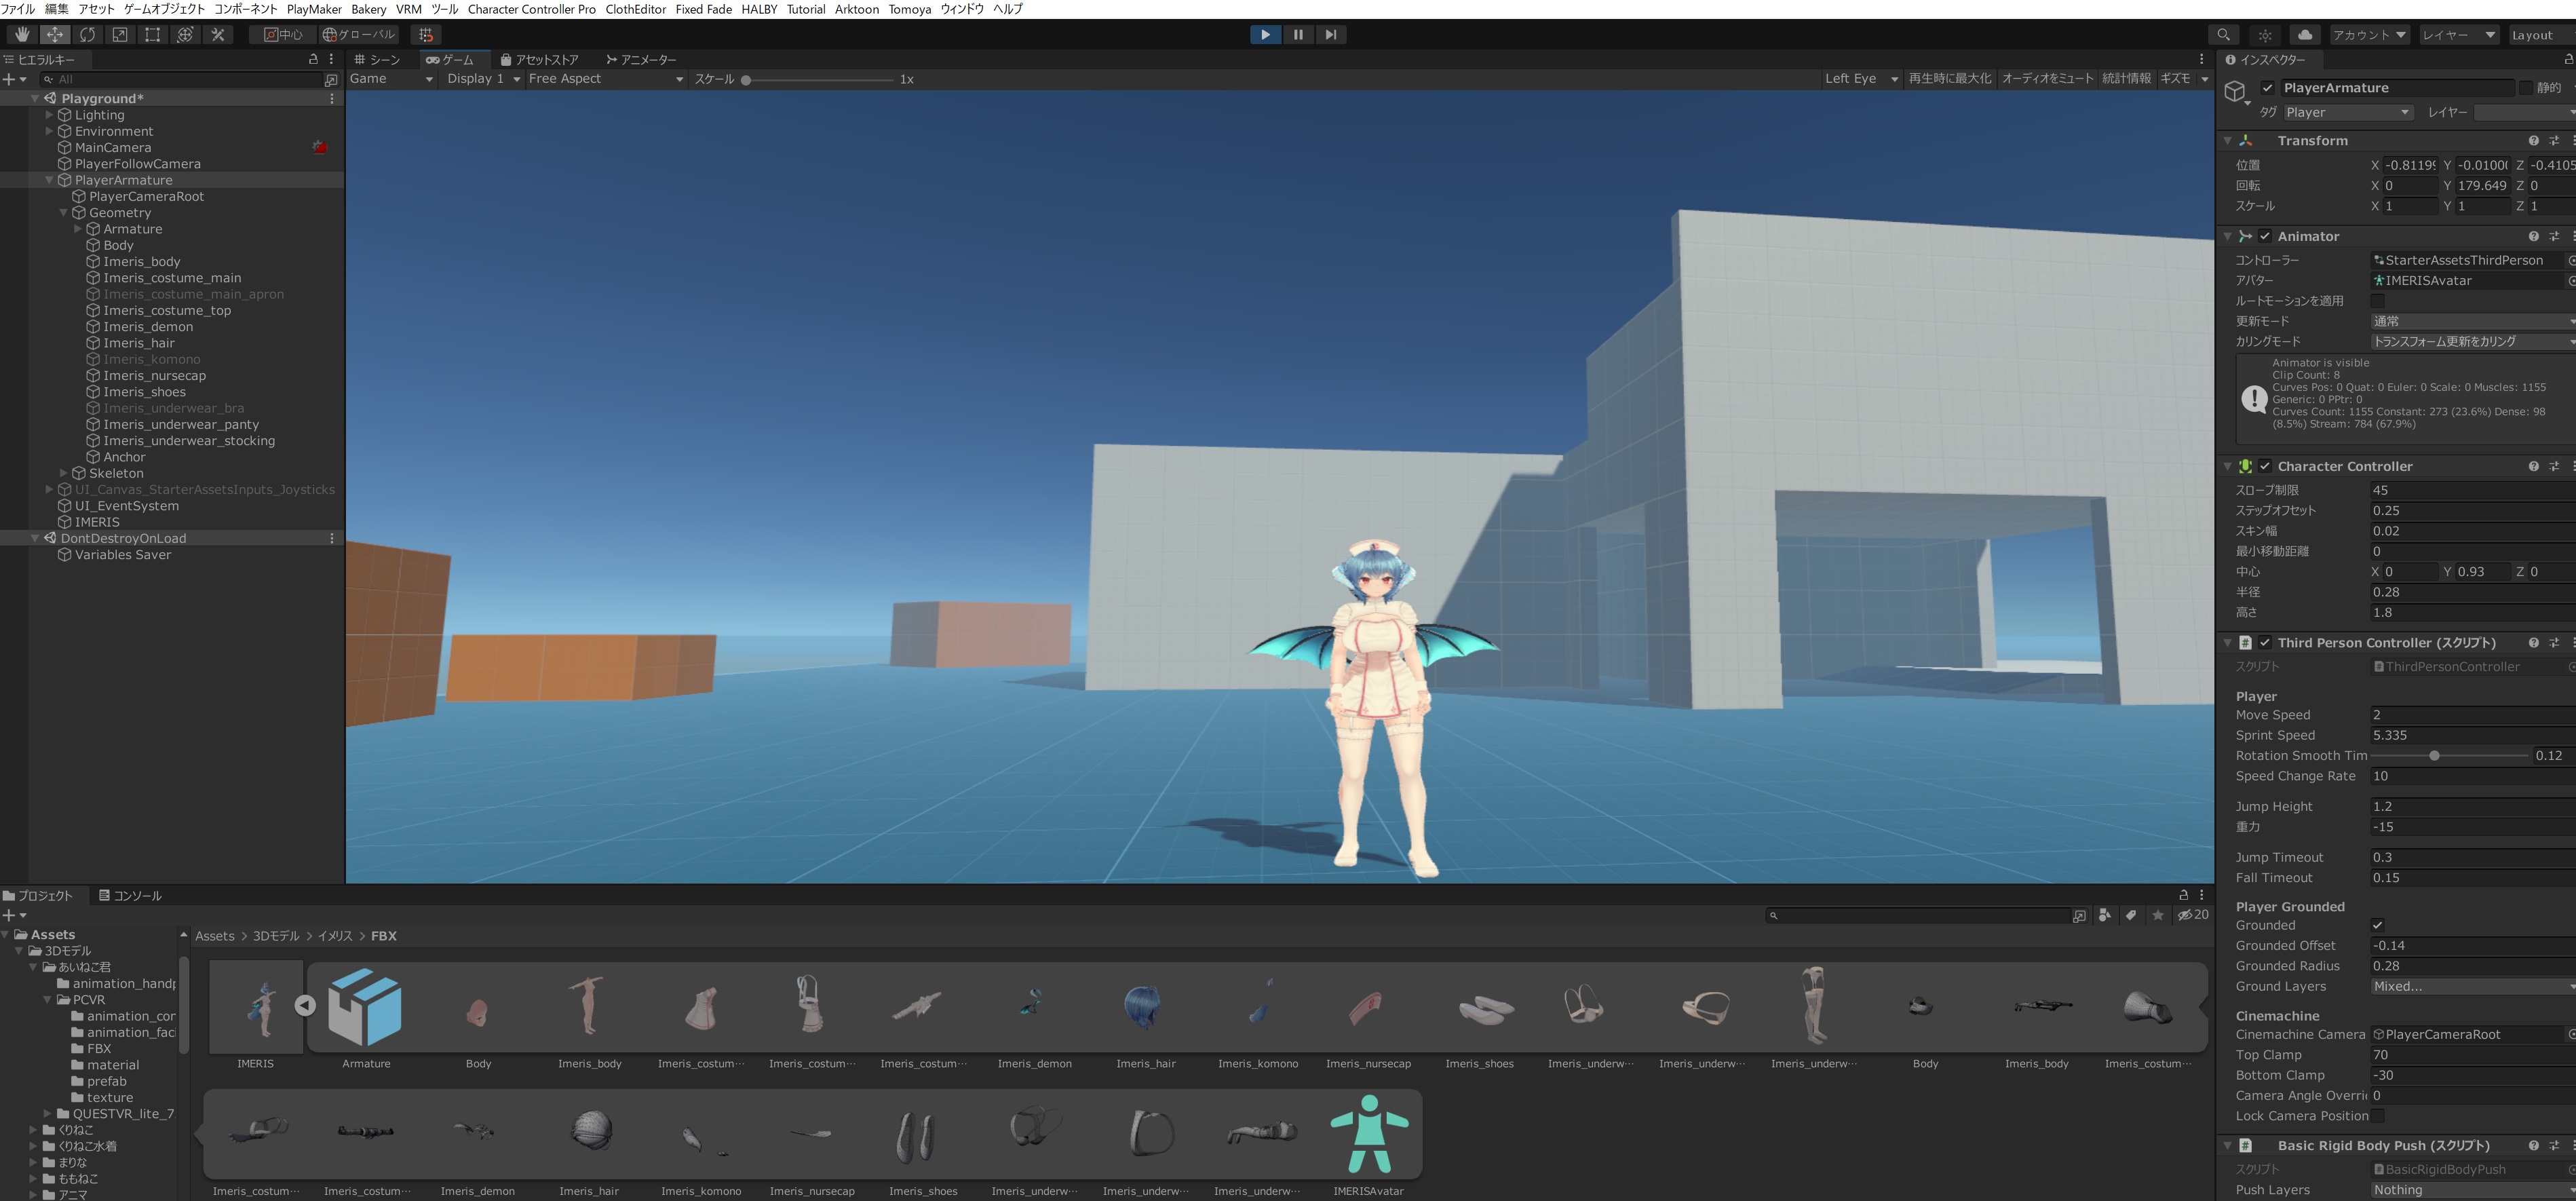Select the Rect transform tool
Viewport: 2576px width, 1201px height.
click(x=152, y=34)
